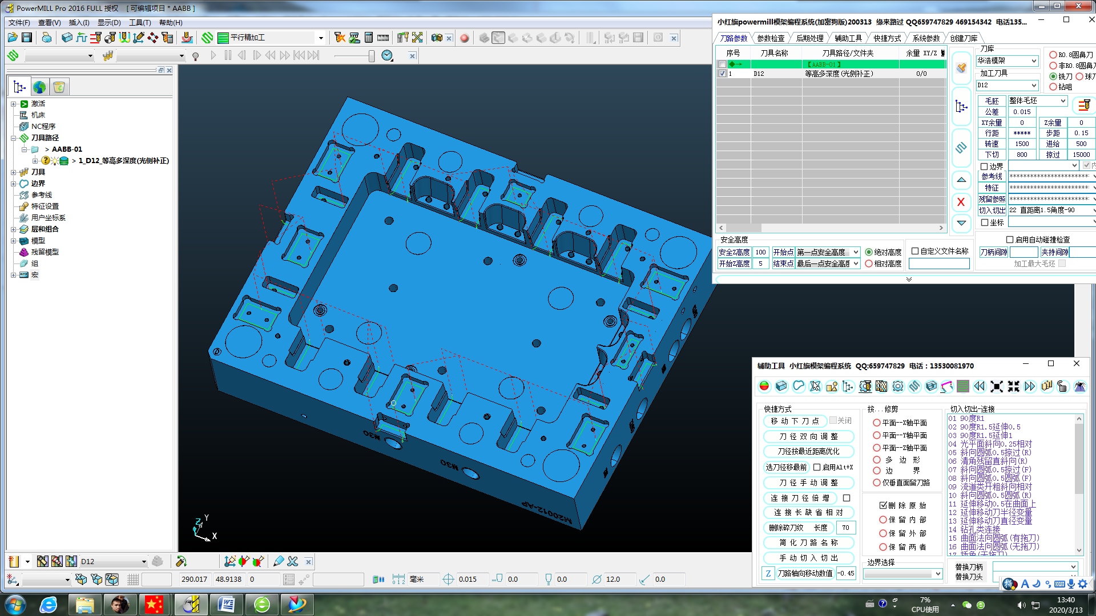The width and height of the screenshot is (1096, 616).
Task: Click the globe tab icon in explorer
Action: pyautogui.click(x=39, y=87)
